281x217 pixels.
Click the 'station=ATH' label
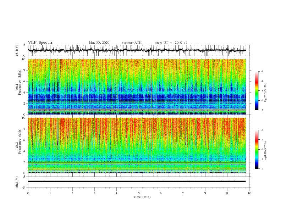(132, 43)
